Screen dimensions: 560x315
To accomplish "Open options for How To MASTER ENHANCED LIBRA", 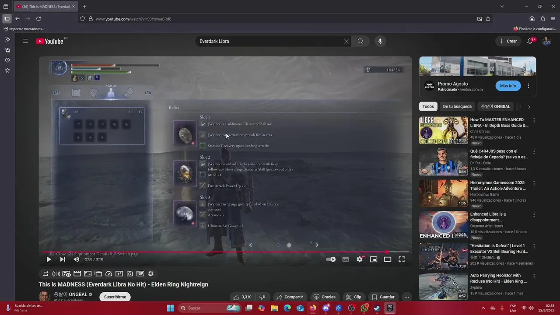I will click(x=534, y=120).
